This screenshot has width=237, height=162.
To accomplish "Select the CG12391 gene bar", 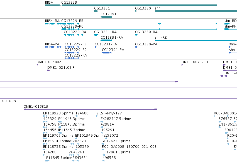I will tap(106, 17).
